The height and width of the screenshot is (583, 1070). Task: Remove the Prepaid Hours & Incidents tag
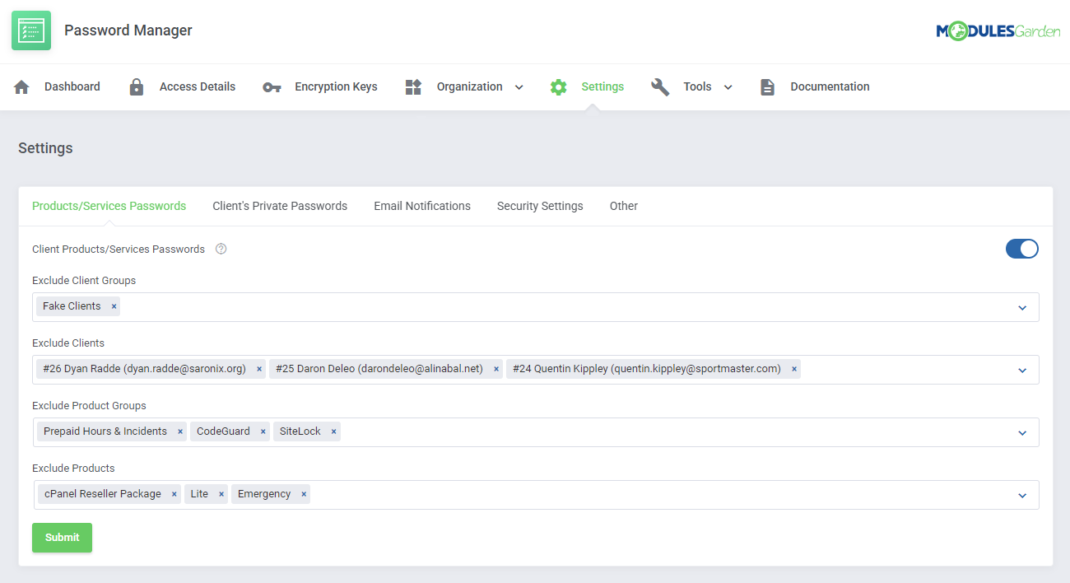pos(180,431)
